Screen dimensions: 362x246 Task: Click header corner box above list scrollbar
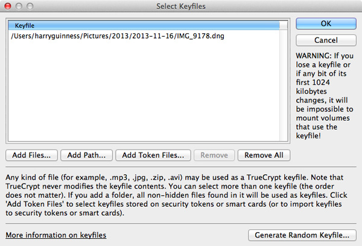tap(284, 25)
